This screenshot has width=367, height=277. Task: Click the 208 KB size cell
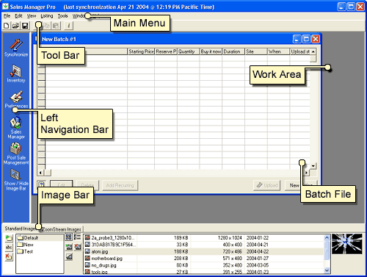coord(182,259)
